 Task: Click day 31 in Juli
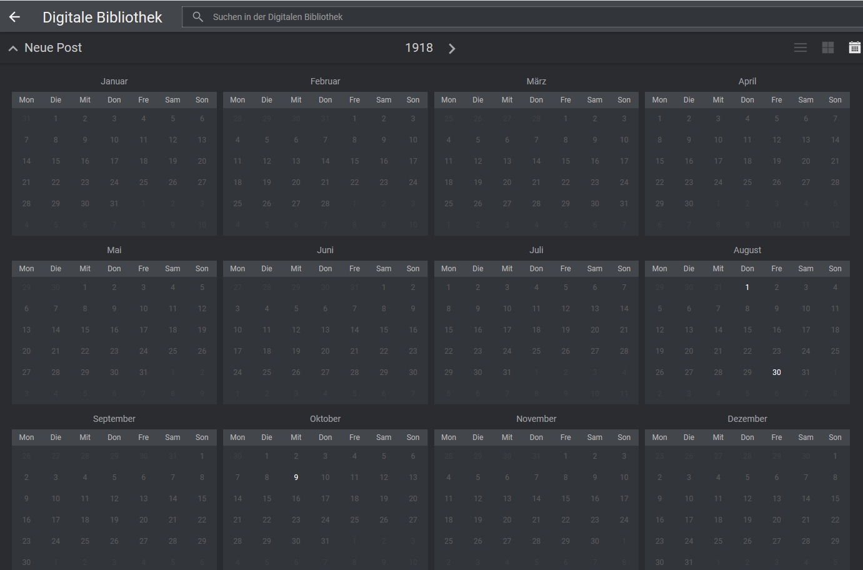tap(507, 372)
